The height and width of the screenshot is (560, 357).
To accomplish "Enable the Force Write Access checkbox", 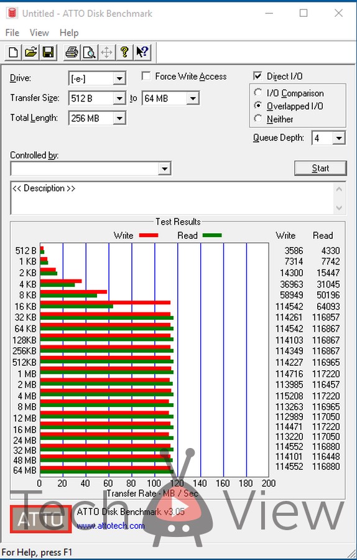I will coord(146,77).
